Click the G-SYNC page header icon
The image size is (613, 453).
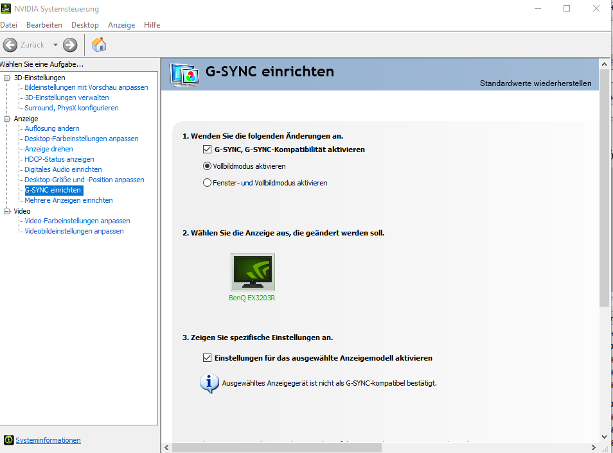[184, 74]
